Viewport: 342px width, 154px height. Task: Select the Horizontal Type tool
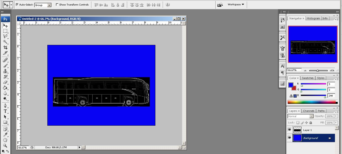(6, 111)
